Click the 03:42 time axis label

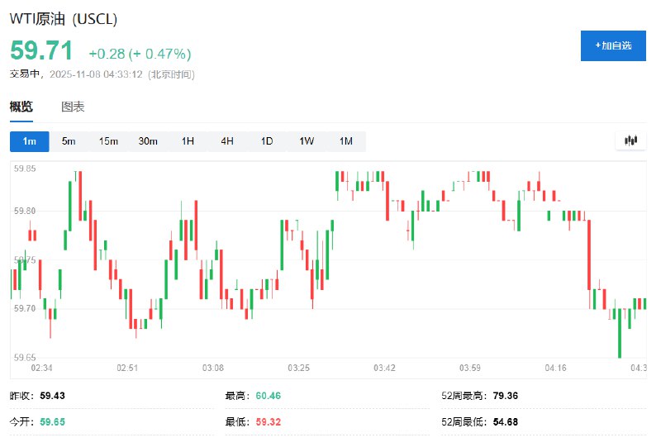click(x=384, y=368)
